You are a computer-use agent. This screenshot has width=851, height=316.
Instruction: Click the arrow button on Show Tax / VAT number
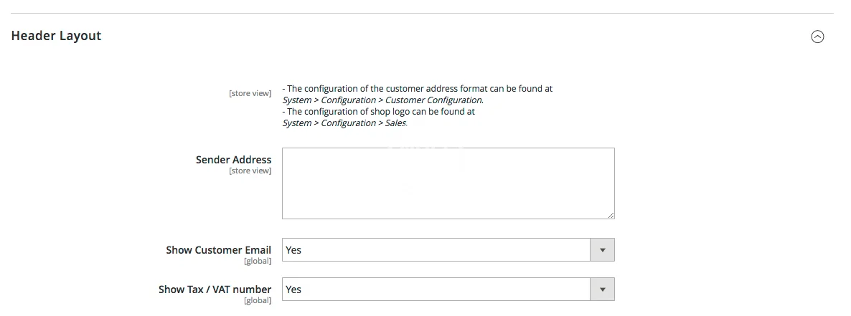[x=602, y=289]
